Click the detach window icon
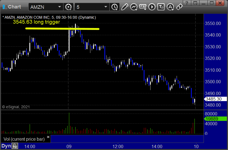 pyautogui.click(x=195, y=3)
